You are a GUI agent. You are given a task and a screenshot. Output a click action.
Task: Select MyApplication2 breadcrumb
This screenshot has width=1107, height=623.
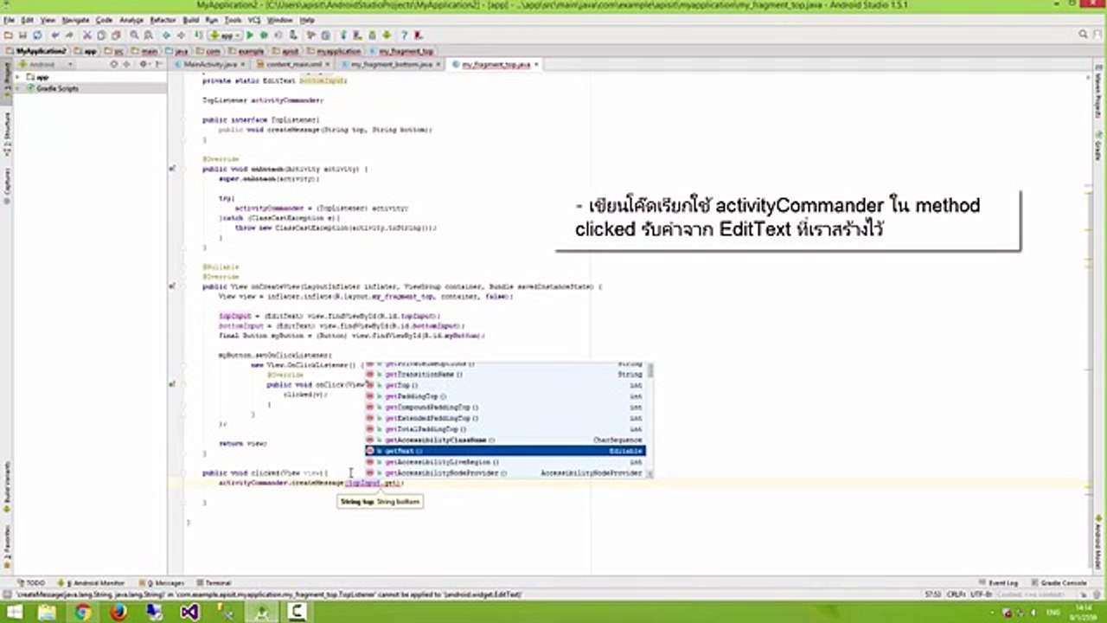point(36,51)
